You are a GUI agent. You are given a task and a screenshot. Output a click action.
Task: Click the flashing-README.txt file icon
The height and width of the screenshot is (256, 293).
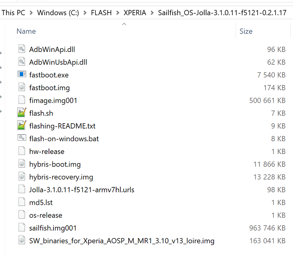(22, 126)
